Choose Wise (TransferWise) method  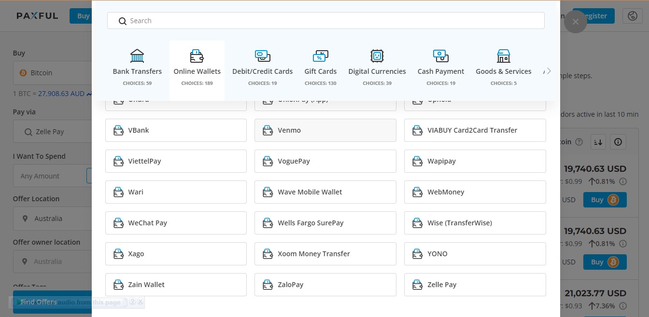475,223
